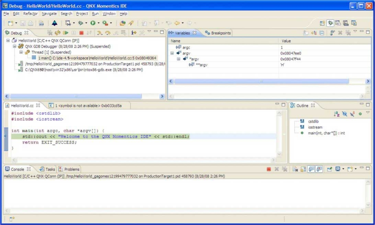Click the Remove All Terminated Launches icon
The image size is (375, 225).
pos(49,33)
